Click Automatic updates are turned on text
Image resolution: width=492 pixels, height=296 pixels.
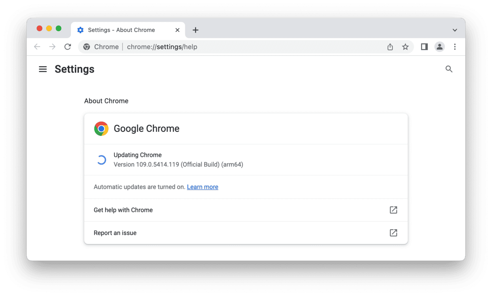(x=139, y=187)
